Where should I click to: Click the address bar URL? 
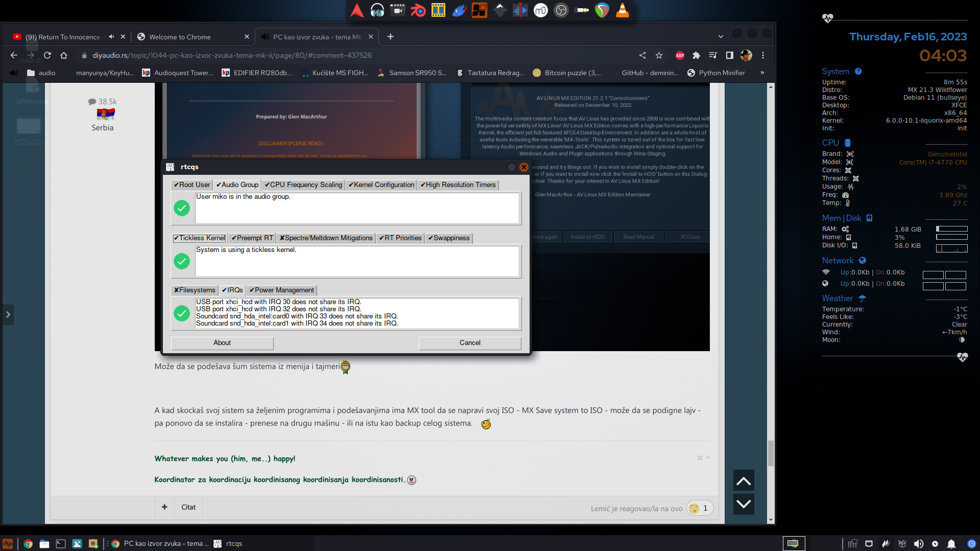[x=232, y=55]
